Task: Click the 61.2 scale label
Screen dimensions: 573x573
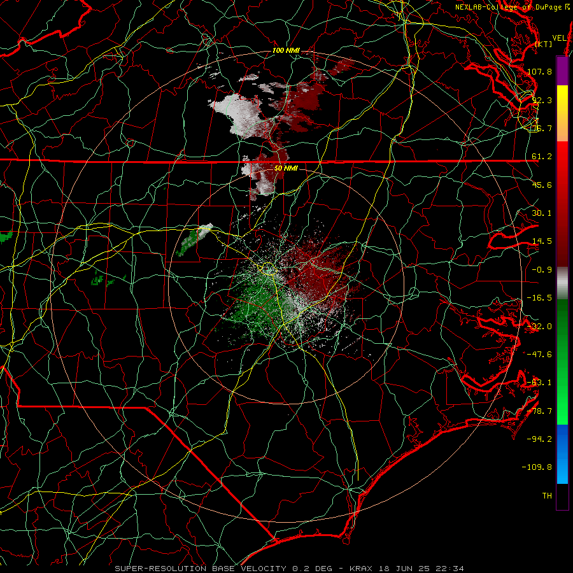Action: coord(542,157)
